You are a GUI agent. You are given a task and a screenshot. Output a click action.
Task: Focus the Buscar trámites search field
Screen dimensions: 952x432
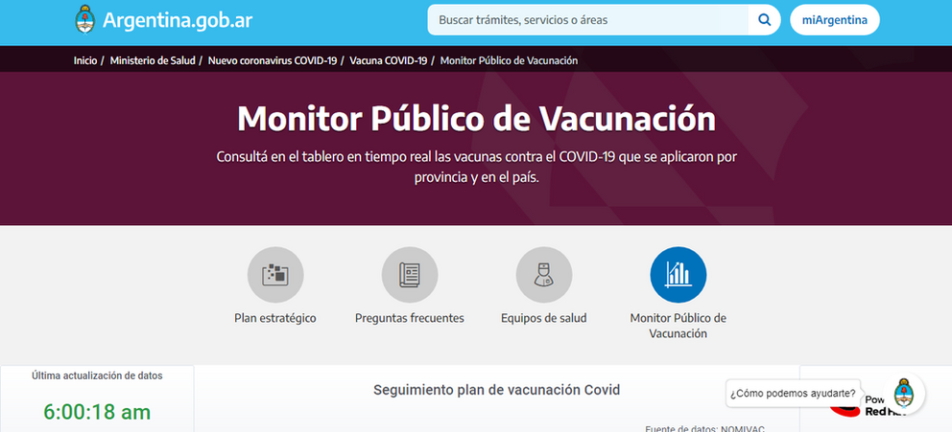click(587, 20)
